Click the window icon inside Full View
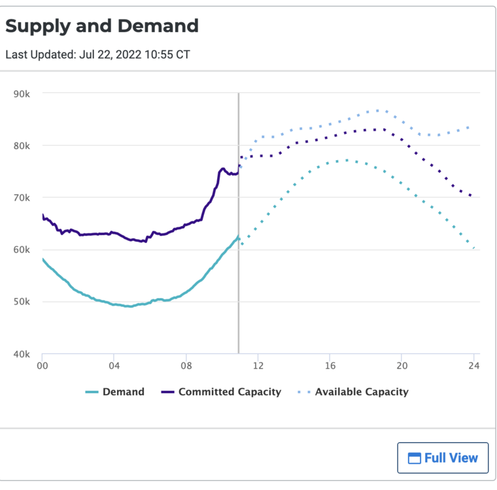Viewport: 497px width, 490px height. pyautogui.click(x=414, y=459)
